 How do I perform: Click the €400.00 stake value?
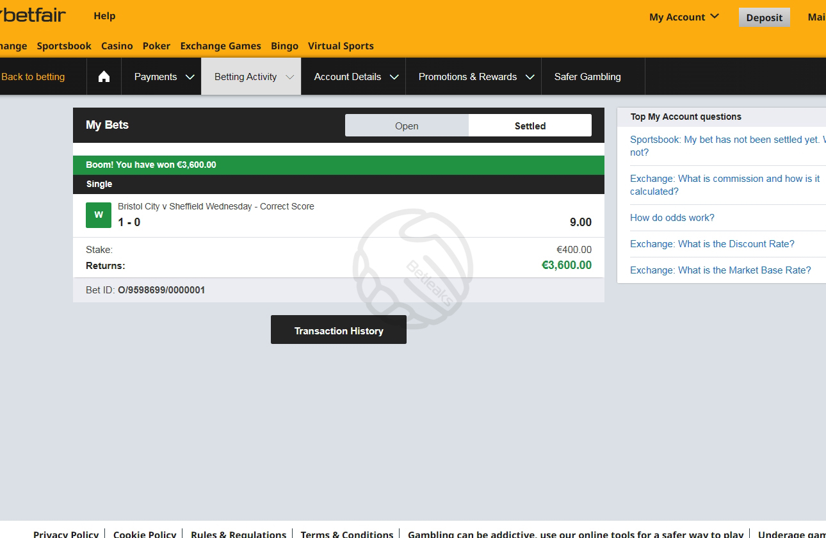click(x=574, y=250)
